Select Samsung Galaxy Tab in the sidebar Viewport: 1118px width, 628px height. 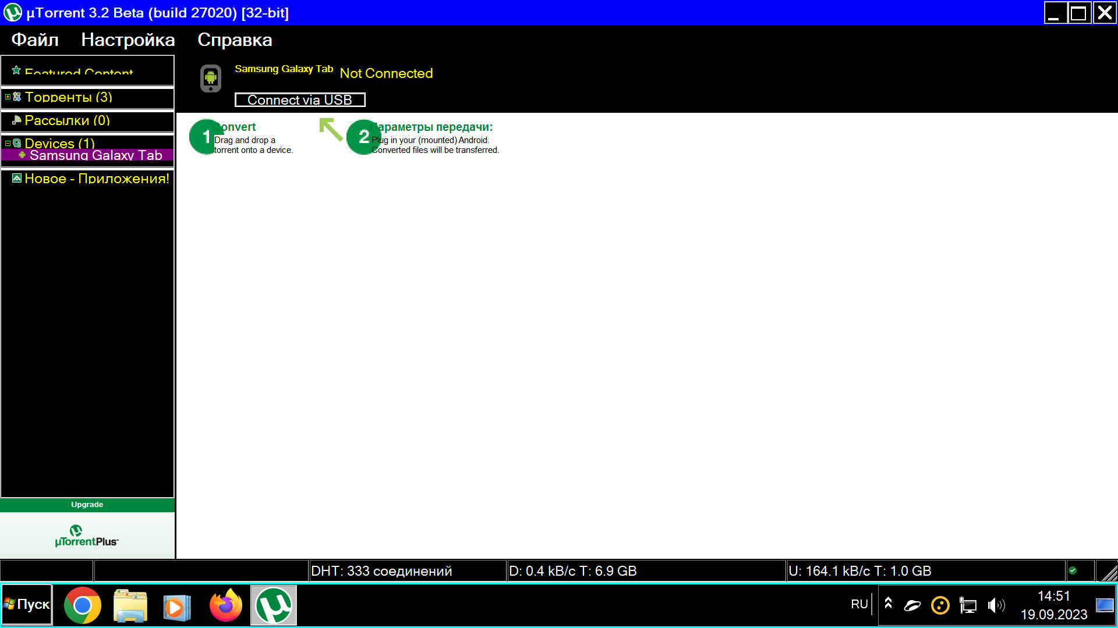pyautogui.click(x=96, y=155)
